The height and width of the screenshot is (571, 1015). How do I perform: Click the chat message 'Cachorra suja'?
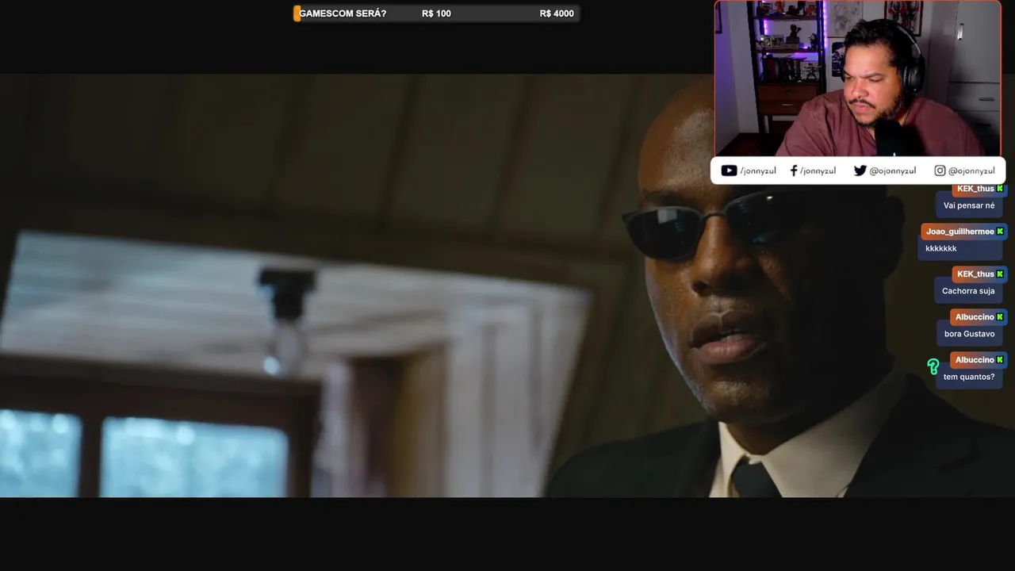[968, 291]
